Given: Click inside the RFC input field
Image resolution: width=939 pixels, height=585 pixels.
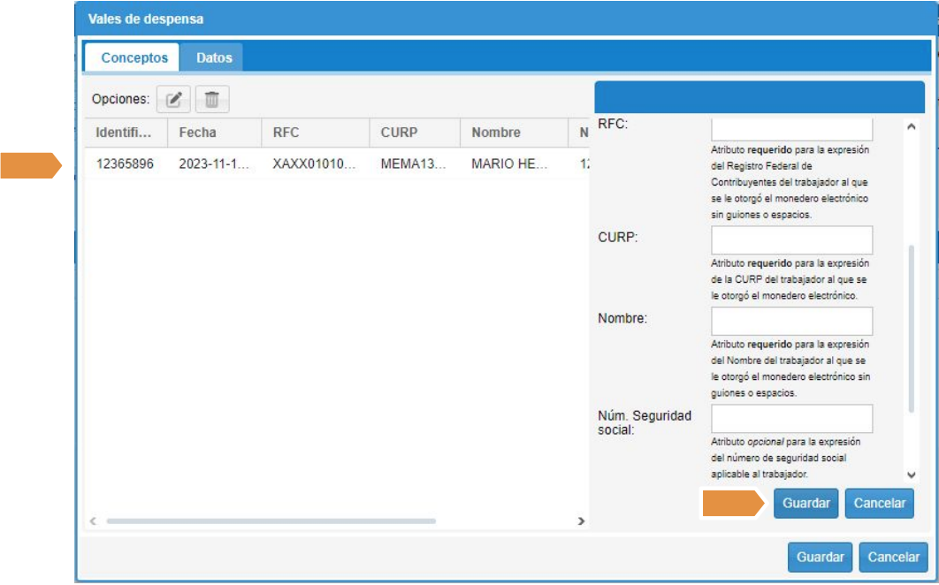Looking at the screenshot, I should pyautogui.click(x=791, y=128).
